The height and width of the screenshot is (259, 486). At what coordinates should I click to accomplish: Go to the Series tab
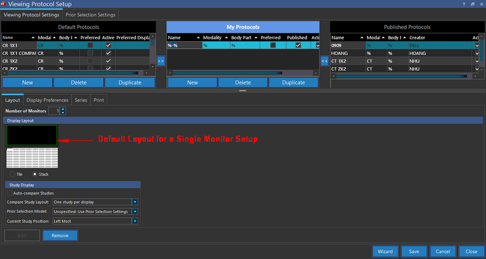(81, 100)
